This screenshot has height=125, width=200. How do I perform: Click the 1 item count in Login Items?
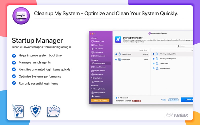[146, 59]
